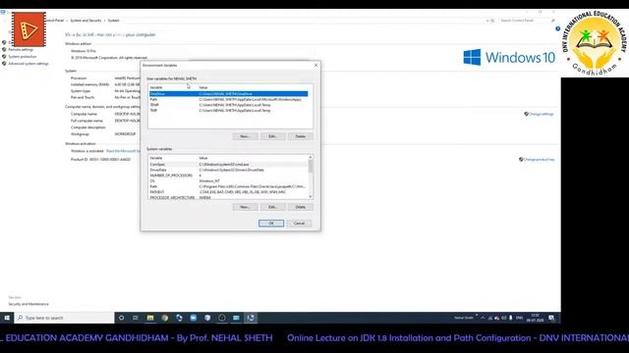Click the Cortana circle icon on taskbar
Screen dimensions: 629x353
[x=122, y=318]
